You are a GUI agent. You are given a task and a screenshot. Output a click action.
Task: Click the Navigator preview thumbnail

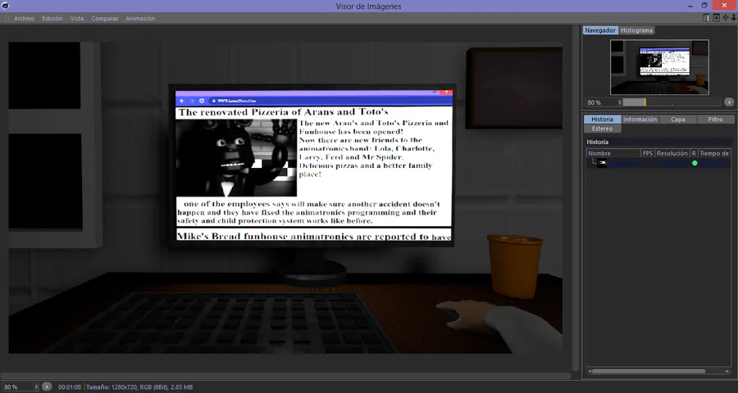659,67
